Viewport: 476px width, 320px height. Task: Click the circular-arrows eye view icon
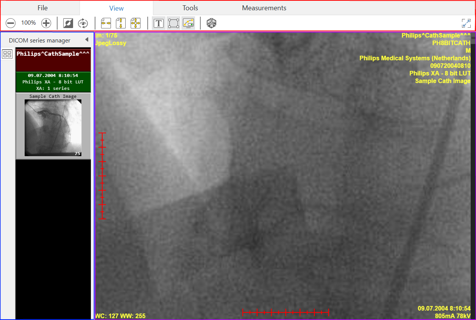(83, 23)
